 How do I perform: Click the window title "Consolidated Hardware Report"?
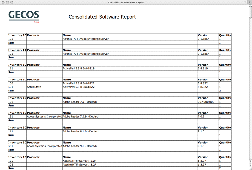pos(126,3)
